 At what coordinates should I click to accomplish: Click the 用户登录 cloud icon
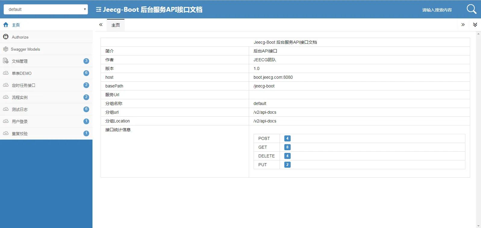[x=6, y=121]
